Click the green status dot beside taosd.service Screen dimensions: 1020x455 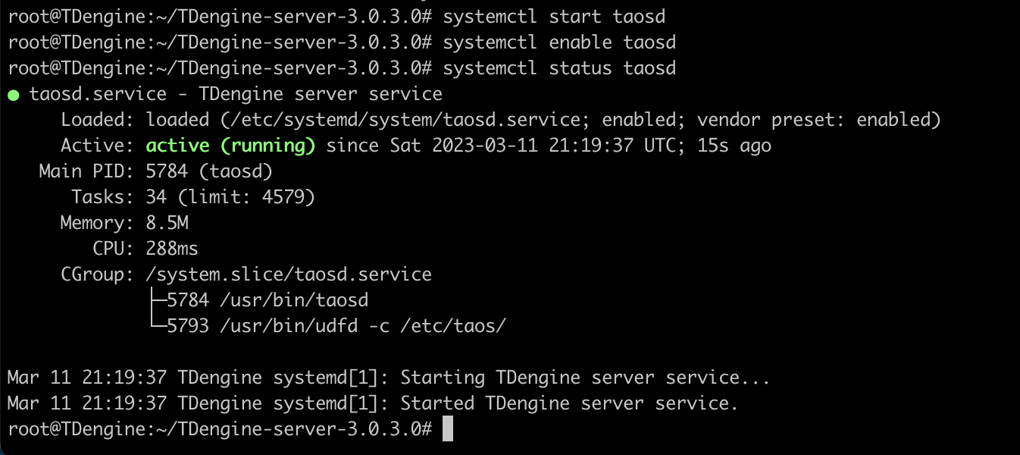[14, 95]
